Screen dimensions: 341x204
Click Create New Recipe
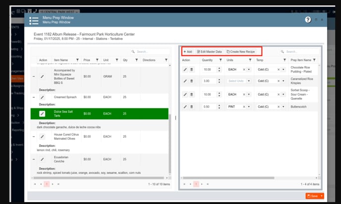coord(241,51)
